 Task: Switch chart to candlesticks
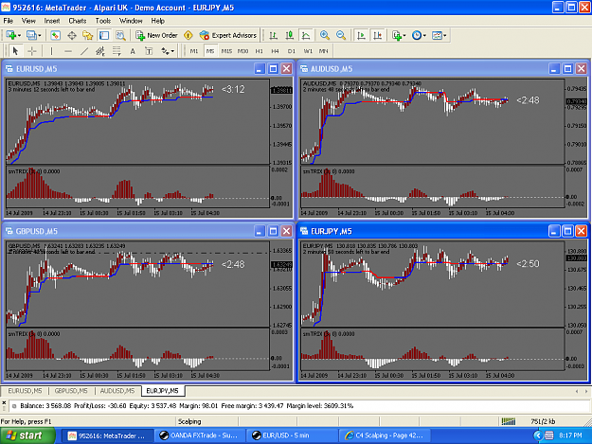pos(290,35)
